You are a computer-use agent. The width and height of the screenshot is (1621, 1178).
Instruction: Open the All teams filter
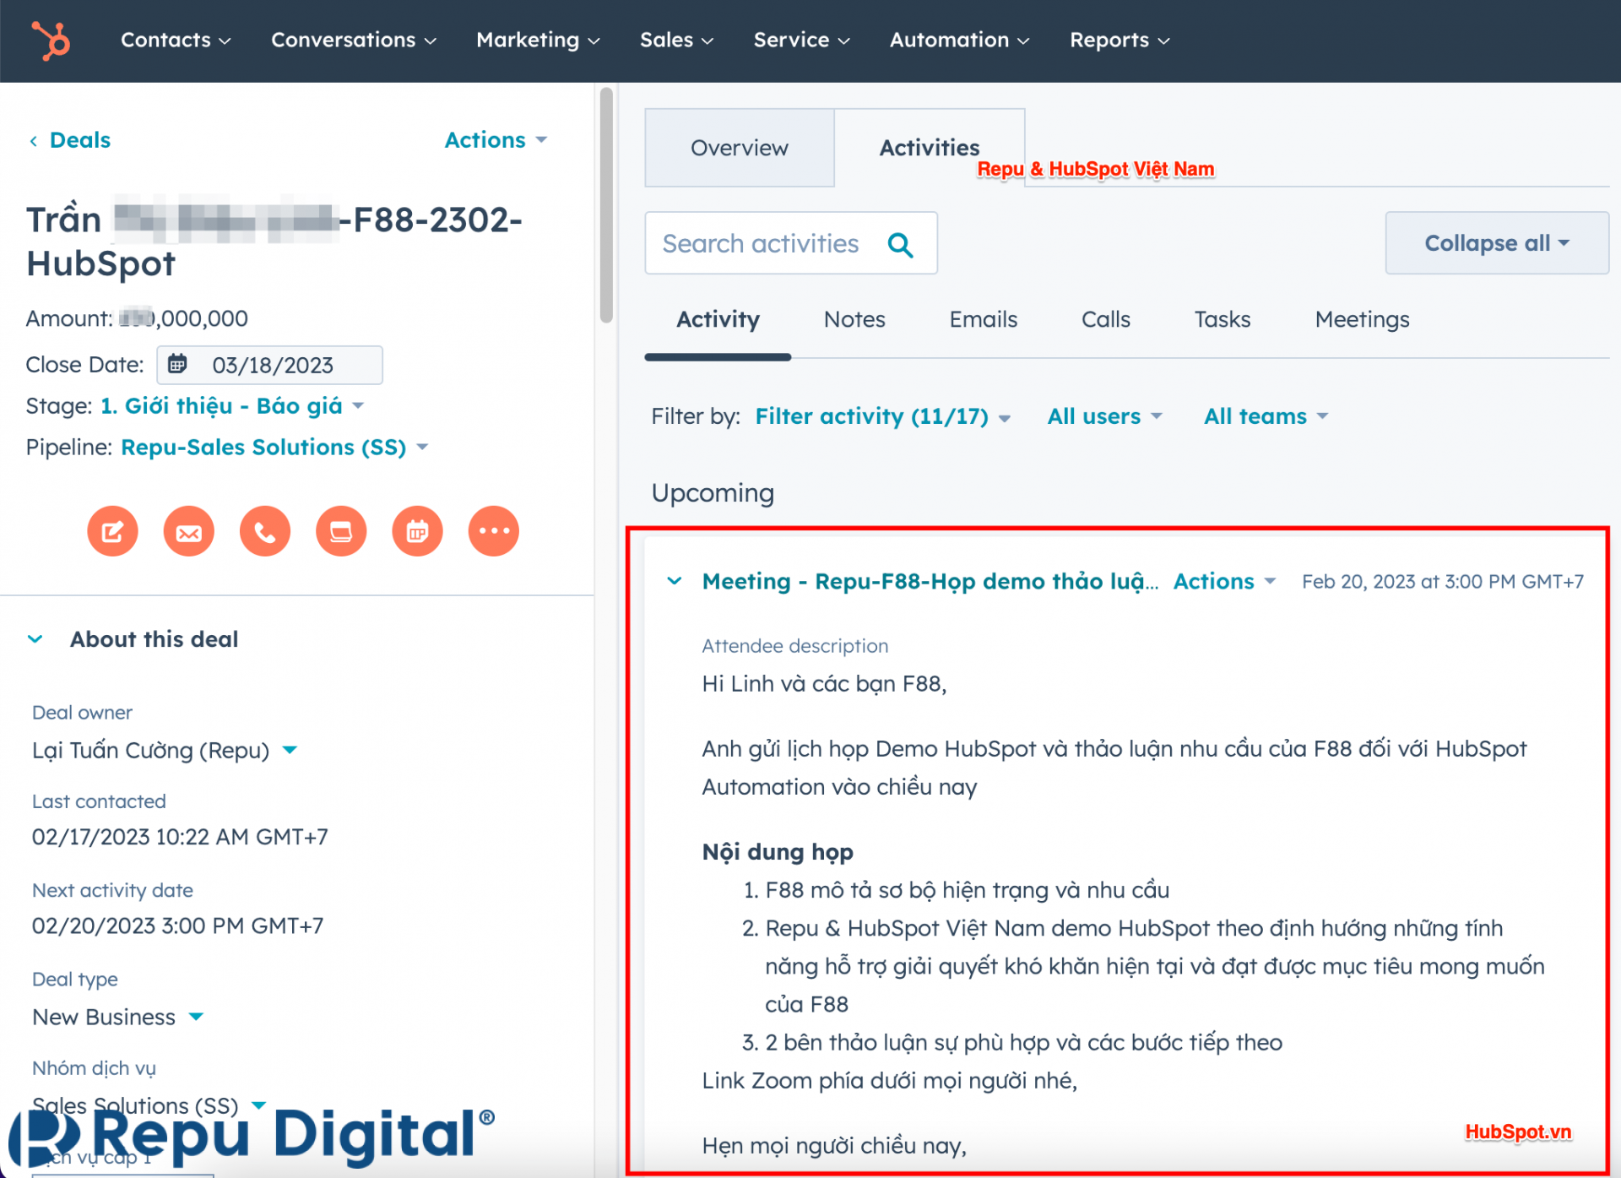pyautogui.click(x=1266, y=416)
